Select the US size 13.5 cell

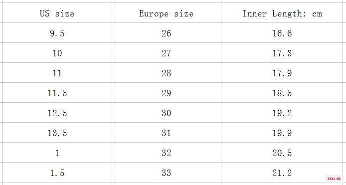coord(57,133)
